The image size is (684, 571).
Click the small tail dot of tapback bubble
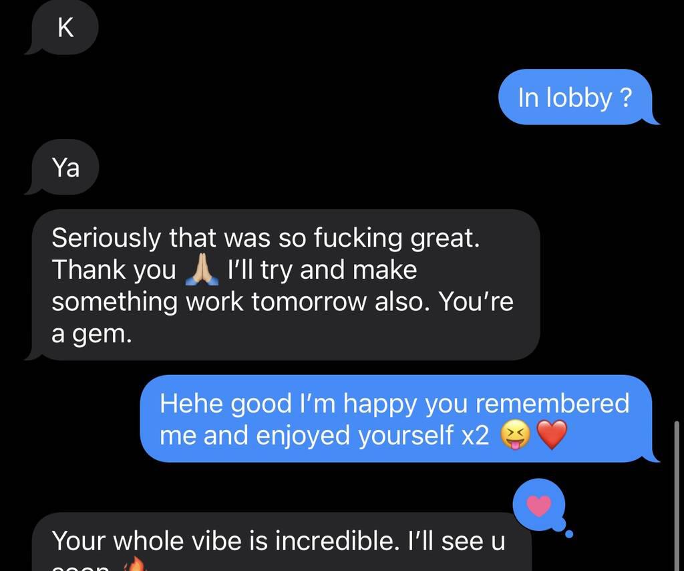click(x=569, y=534)
